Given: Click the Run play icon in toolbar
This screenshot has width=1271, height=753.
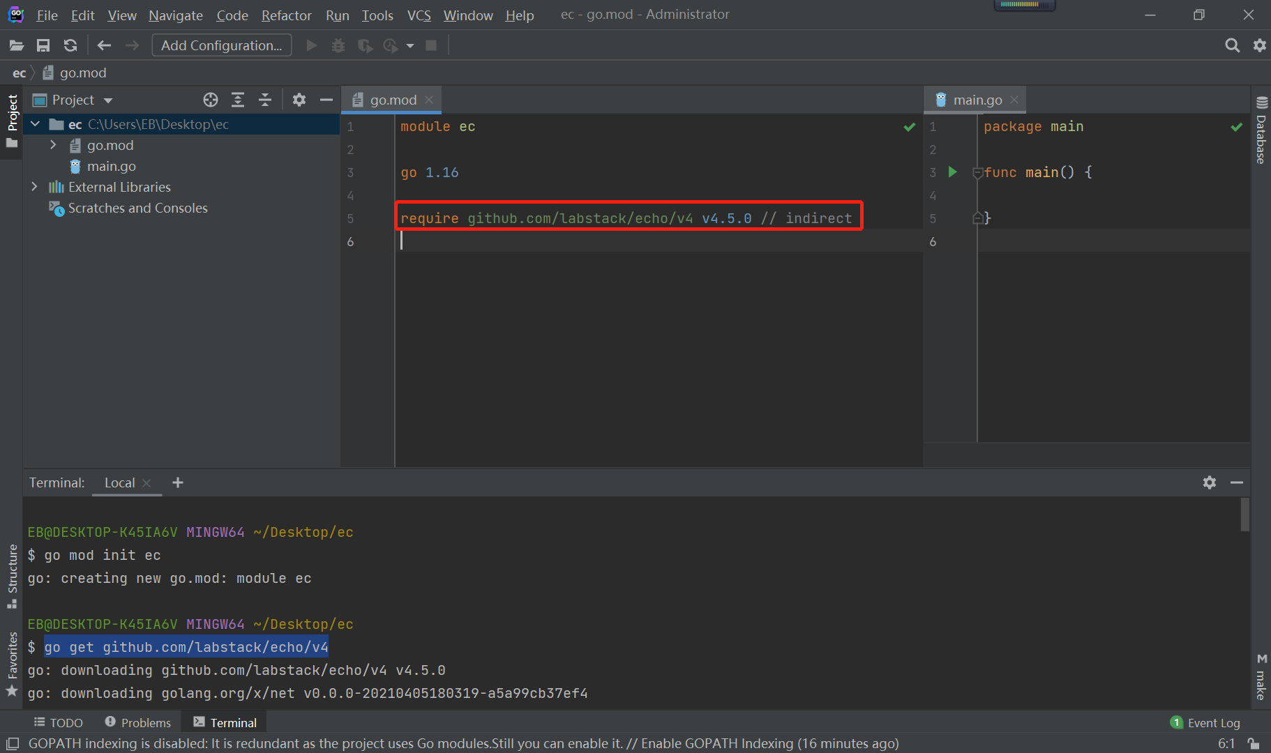Looking at the screenshot, I should point(312,45).
